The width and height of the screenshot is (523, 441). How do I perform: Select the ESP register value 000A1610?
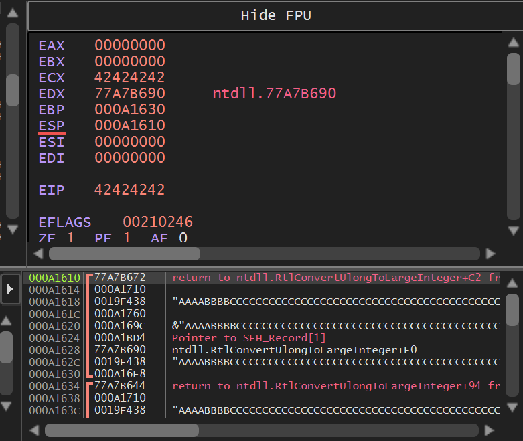point(129,126)
